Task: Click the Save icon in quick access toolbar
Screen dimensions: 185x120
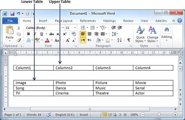Action: [x=12, y=14]
